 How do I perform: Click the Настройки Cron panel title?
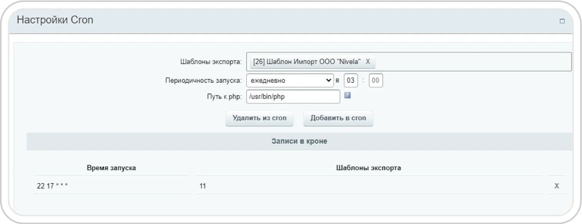click(55, 20)
